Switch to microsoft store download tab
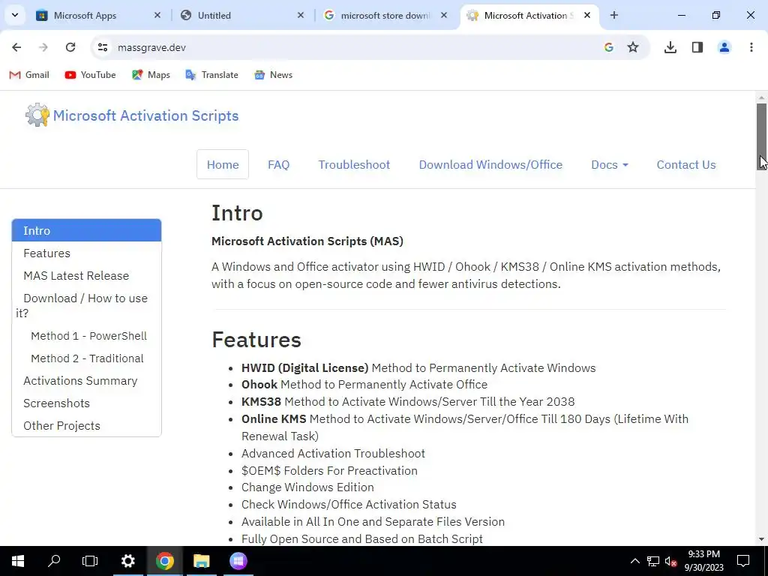The height and width of the screenshot is (576, 768). pos(385,15)
